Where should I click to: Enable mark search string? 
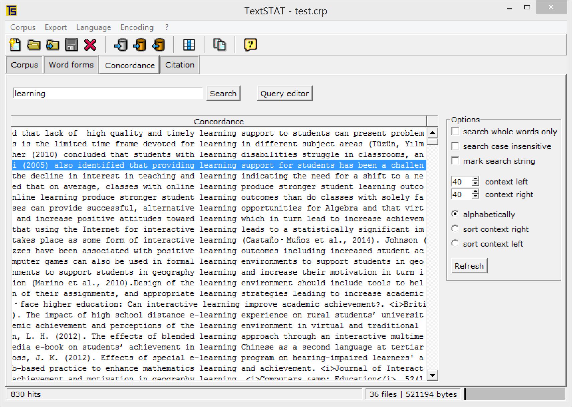coord(455,161)
